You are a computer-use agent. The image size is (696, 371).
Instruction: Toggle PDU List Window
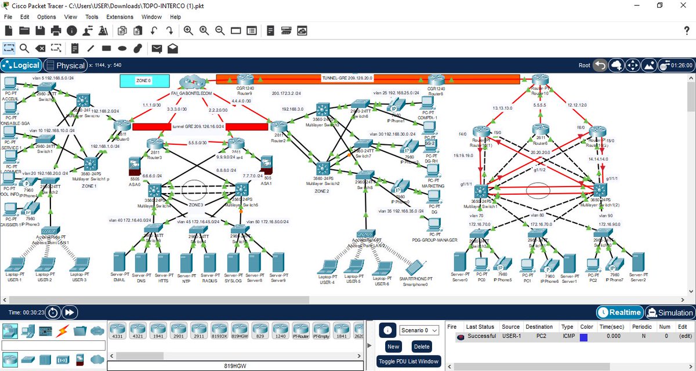click(409, 361)
